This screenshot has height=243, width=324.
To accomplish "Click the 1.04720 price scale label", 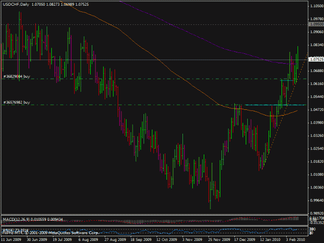I will (317, 110).
